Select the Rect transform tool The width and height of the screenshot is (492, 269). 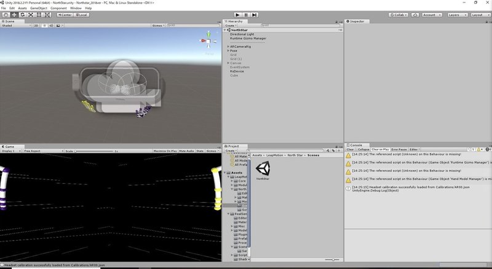click(x=39, y=15)
